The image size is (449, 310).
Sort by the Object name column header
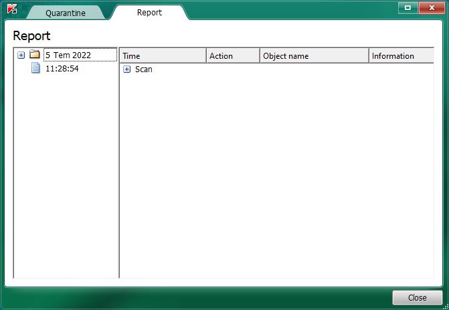[314, 55]
